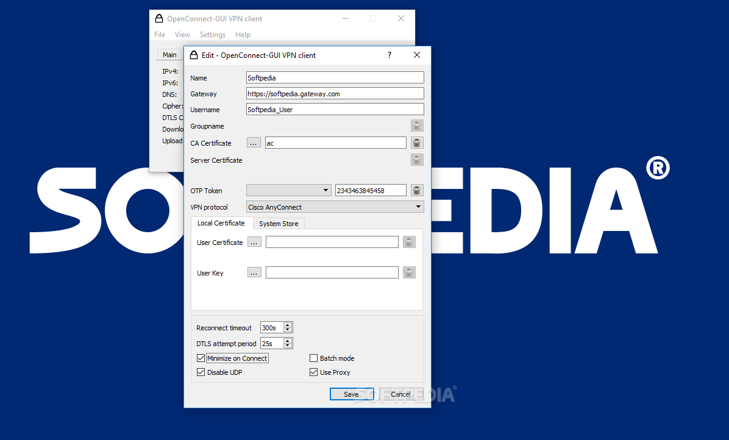Clear the Server Certificate with its trash icon
This screenshot has width=729, height=440.
coord(417,160)
